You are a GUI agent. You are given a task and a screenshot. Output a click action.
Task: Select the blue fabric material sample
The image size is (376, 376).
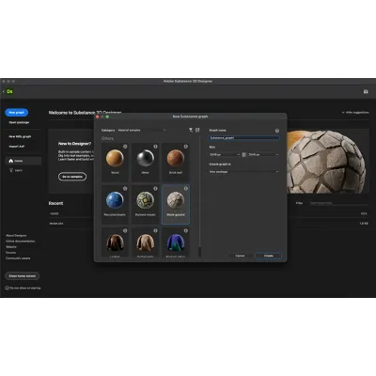[176, 243]
